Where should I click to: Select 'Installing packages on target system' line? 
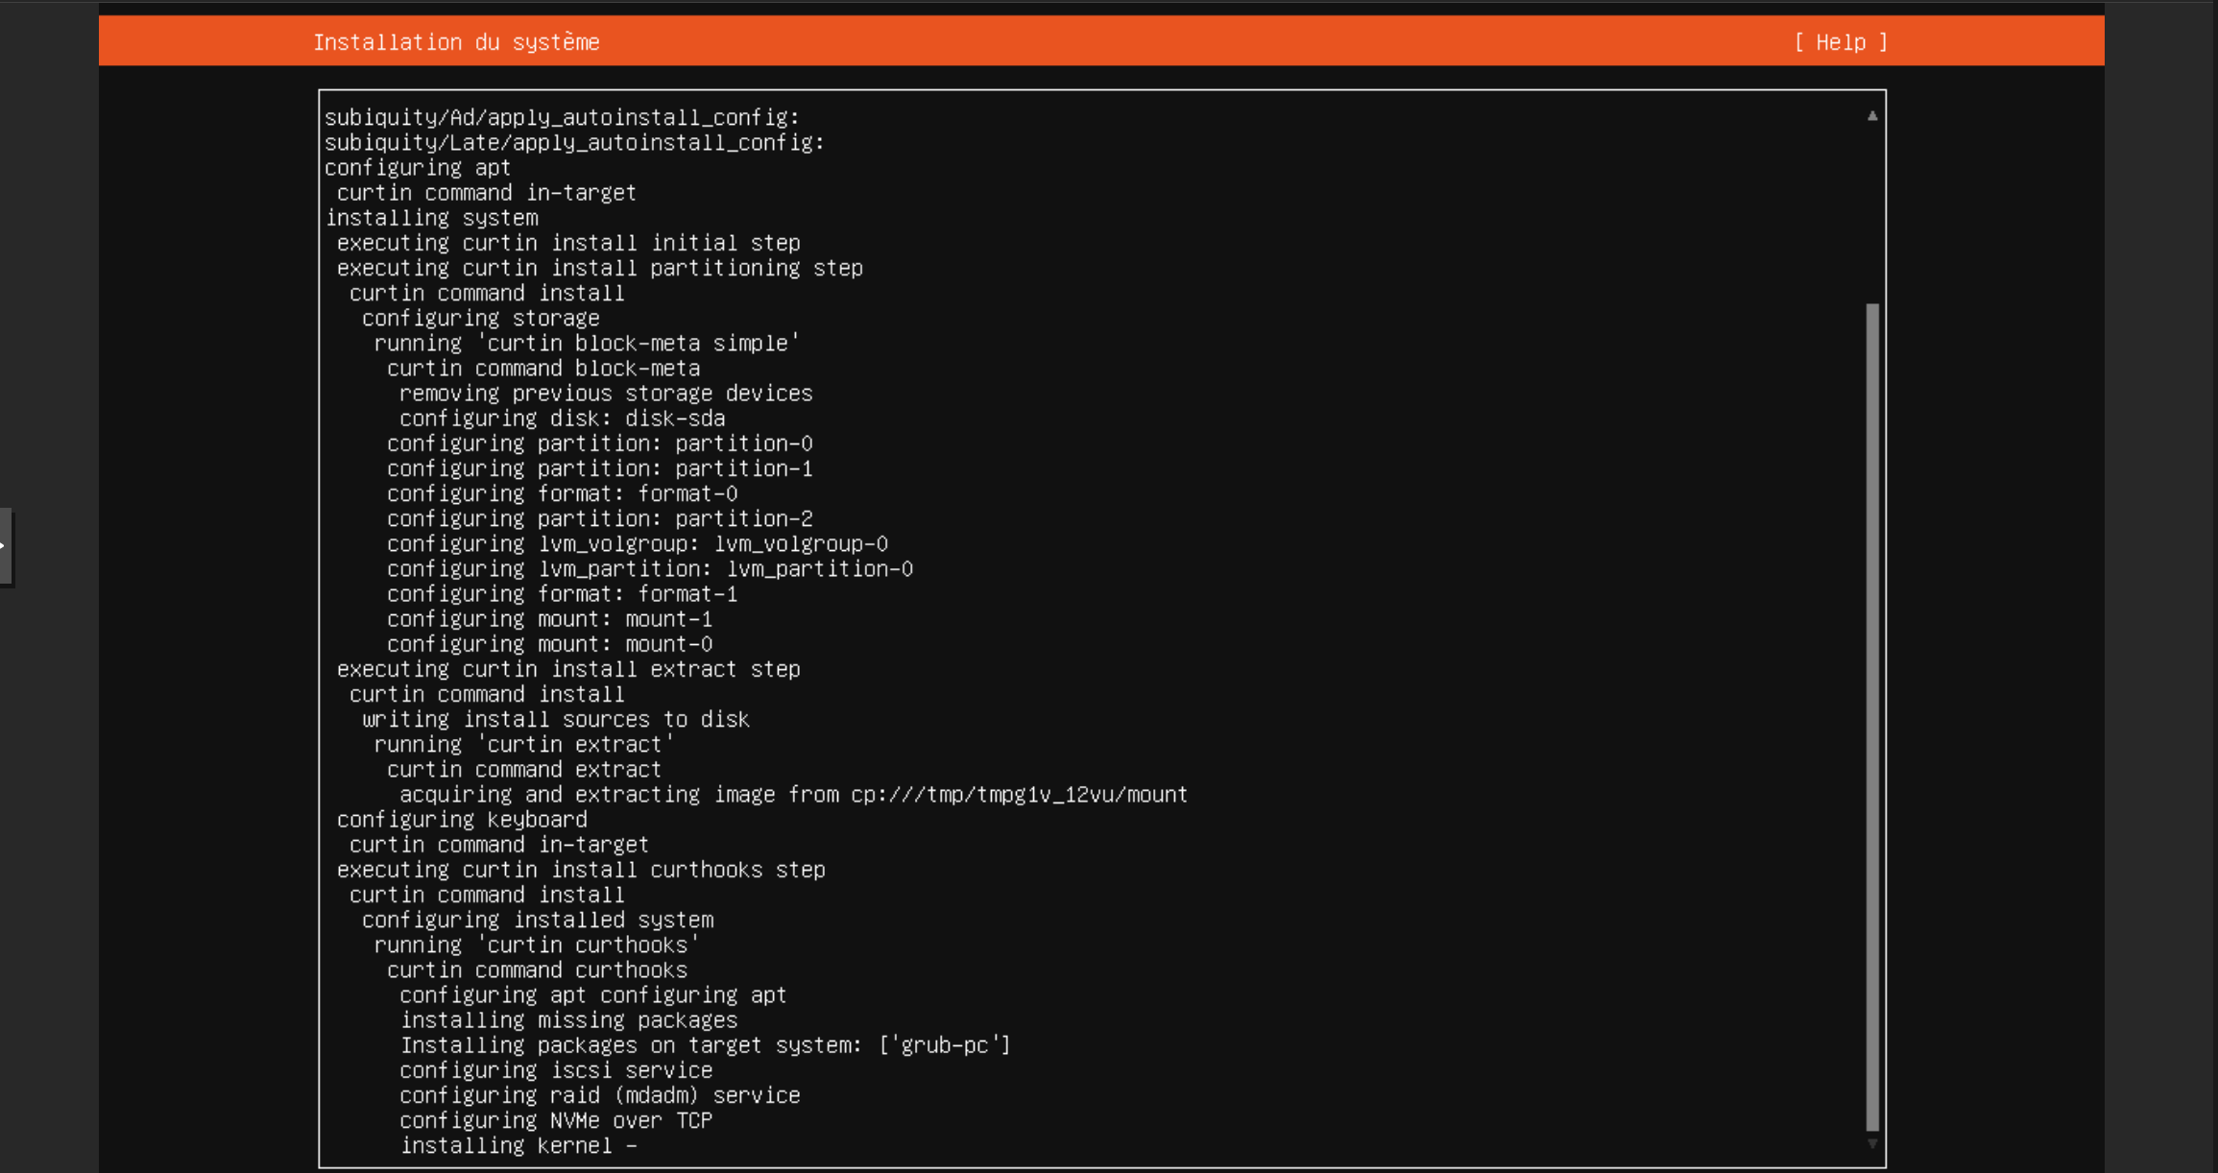tap(705, 1045)
